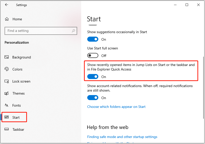Click the vertical scrollbar of the Start page
This screenshot has height=144, width=205.
pyautogui.click(x=203, y=88)
